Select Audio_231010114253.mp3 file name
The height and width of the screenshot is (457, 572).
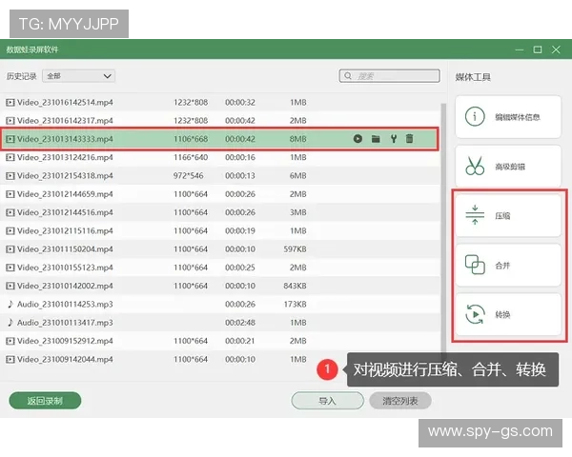[65, 304]
